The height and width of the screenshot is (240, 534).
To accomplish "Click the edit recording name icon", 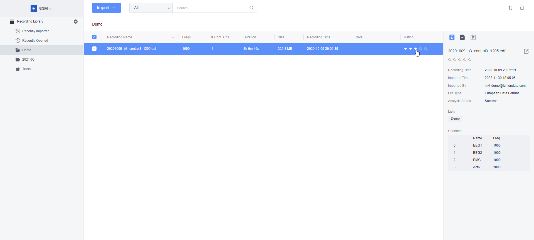I will point(526,51).
